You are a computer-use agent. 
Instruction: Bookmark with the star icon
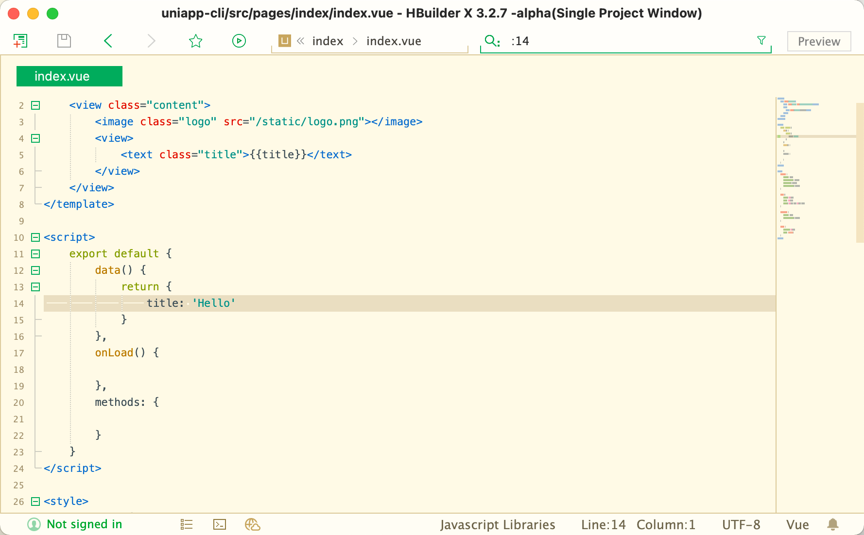(195, 41)
